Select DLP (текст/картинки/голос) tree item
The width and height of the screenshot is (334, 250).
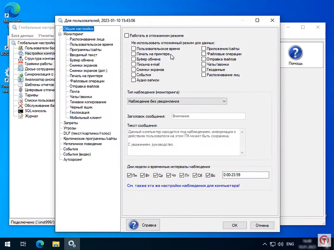pos(87,133)
